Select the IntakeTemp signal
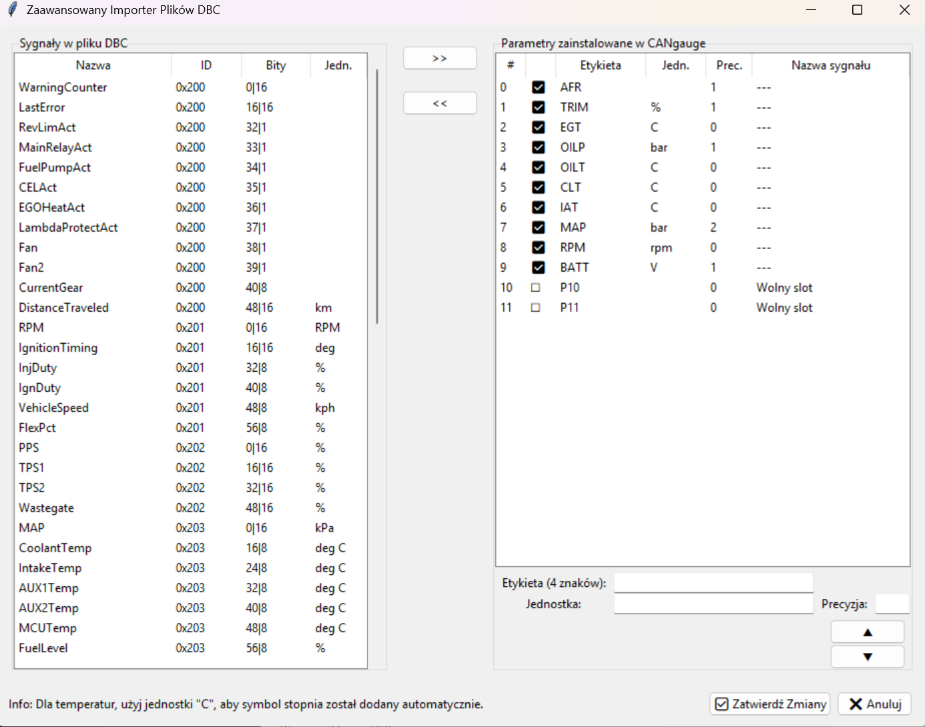The image size is (925, 727). coord(191,568)
